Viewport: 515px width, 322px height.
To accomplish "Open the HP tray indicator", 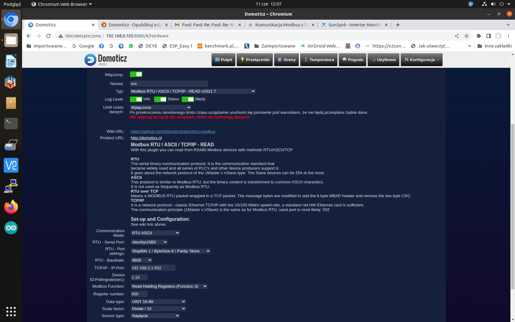I will pyautogui.click(x=471, y=4).
